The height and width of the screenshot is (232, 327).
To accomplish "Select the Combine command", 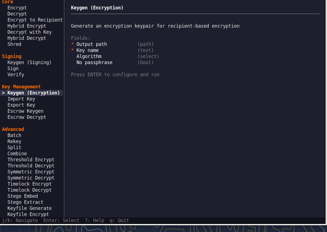I will coord(17,153).
